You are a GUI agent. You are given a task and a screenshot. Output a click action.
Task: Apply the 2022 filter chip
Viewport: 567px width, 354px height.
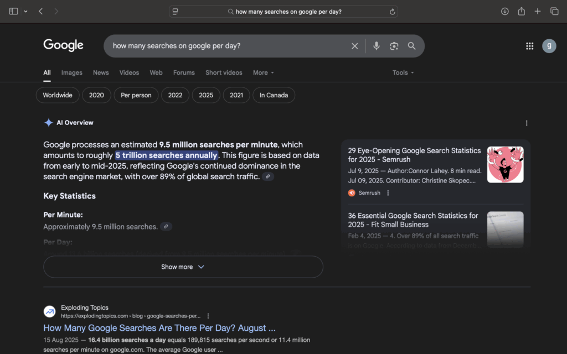tap(175, 95)
